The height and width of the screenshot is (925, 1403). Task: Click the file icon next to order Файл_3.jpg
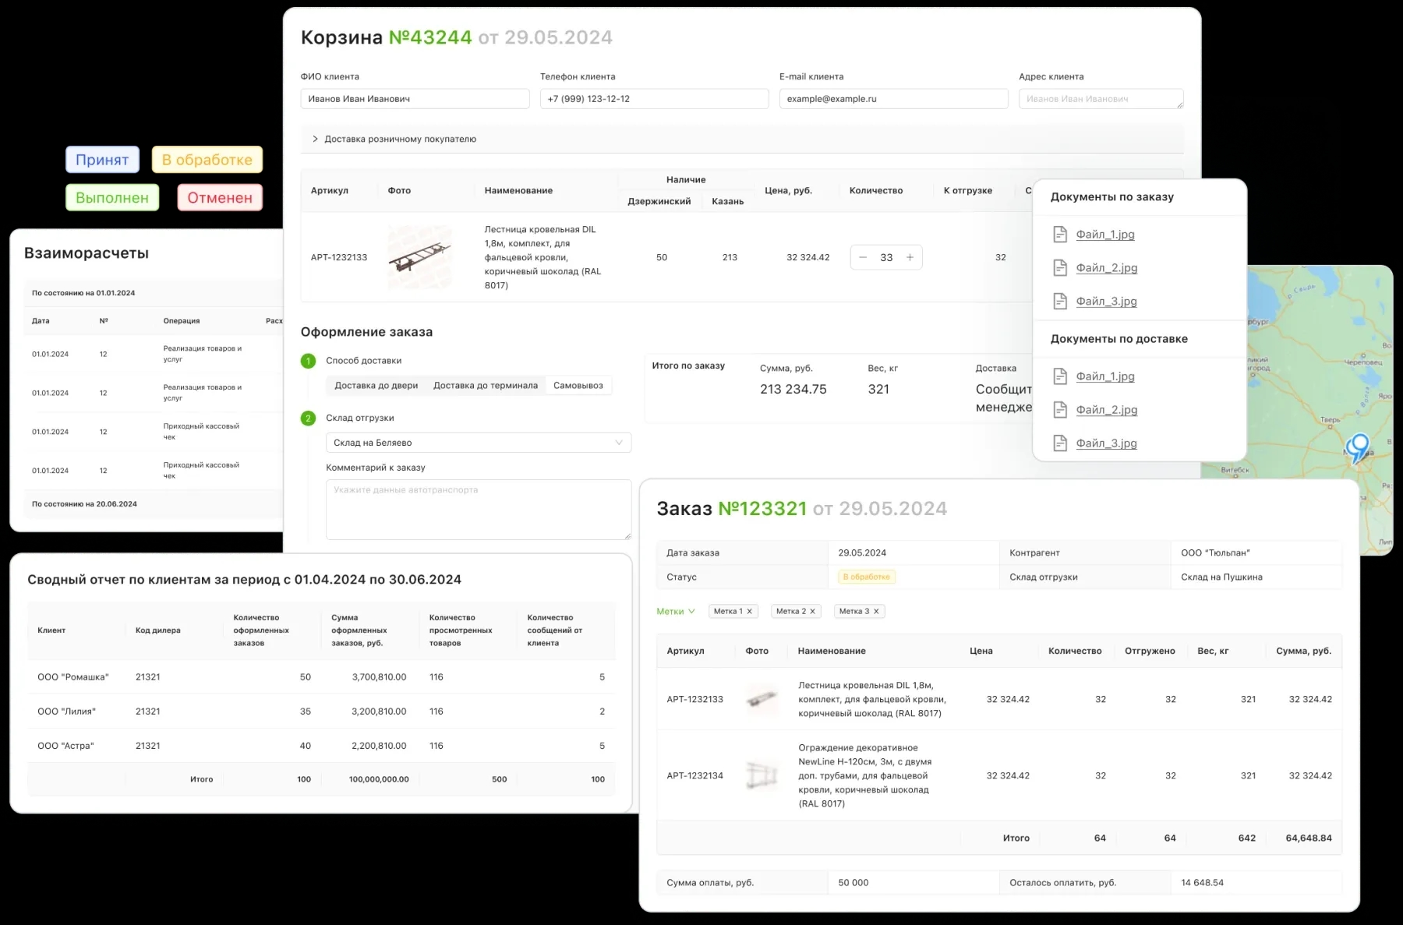pyautogui.click(x=1060, y=301)
